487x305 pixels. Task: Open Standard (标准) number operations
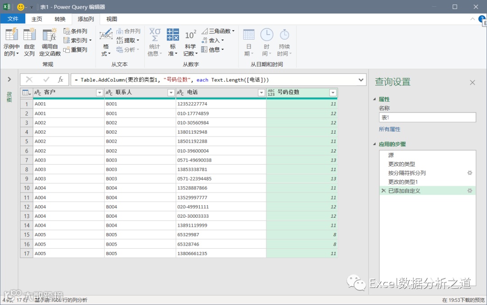(173, 42)
